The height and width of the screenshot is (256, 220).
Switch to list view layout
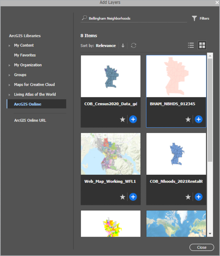(x=191, y=46)
